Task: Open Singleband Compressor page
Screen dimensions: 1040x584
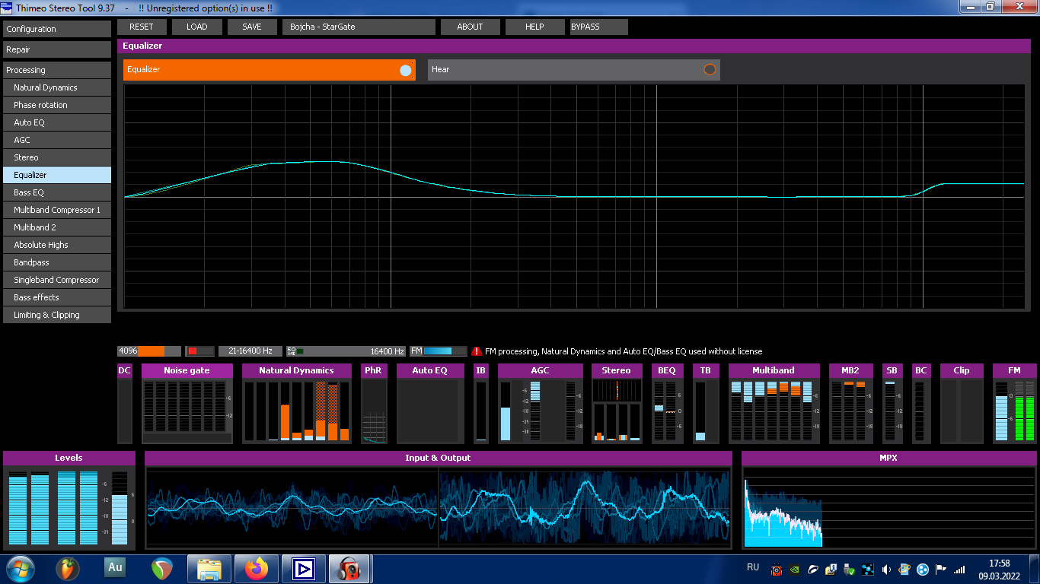Action: point(57,280)
